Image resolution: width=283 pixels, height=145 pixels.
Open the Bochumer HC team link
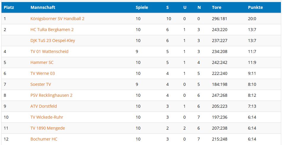44,139
